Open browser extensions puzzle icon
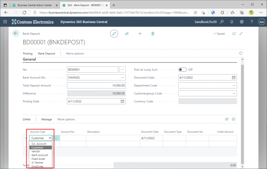The width and height of the screenshot is (267, 169). pos(222,13)
